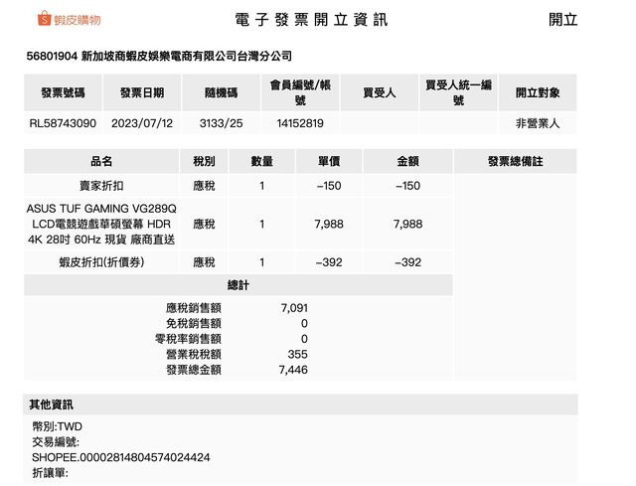
Task: Click the 品名 column header
Action: [x=101, y=161]
